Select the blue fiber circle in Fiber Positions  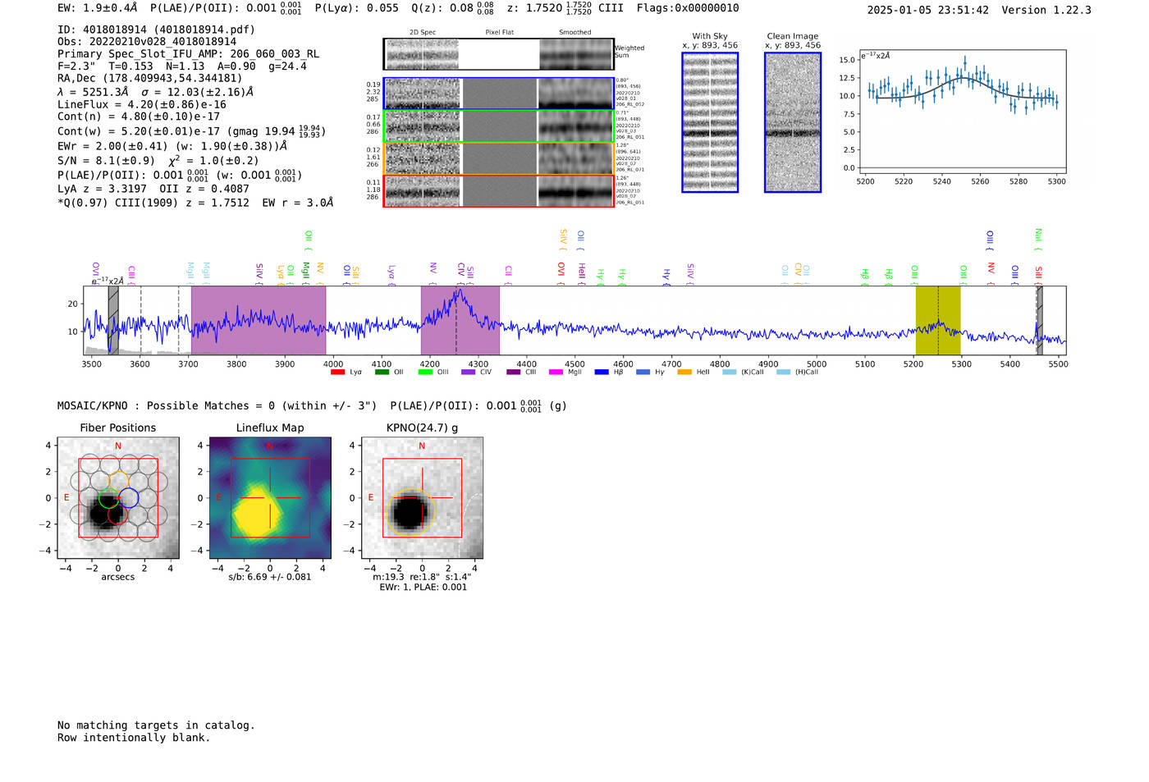pos(128,498)
